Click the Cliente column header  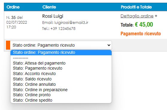pos(49,7)
